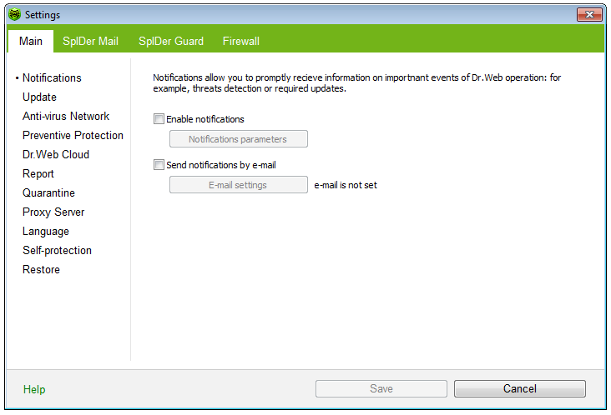Click the Dr.Web spider icon in title bar
The height and width of the screenshot is (415, 611).
pos(14,15)
